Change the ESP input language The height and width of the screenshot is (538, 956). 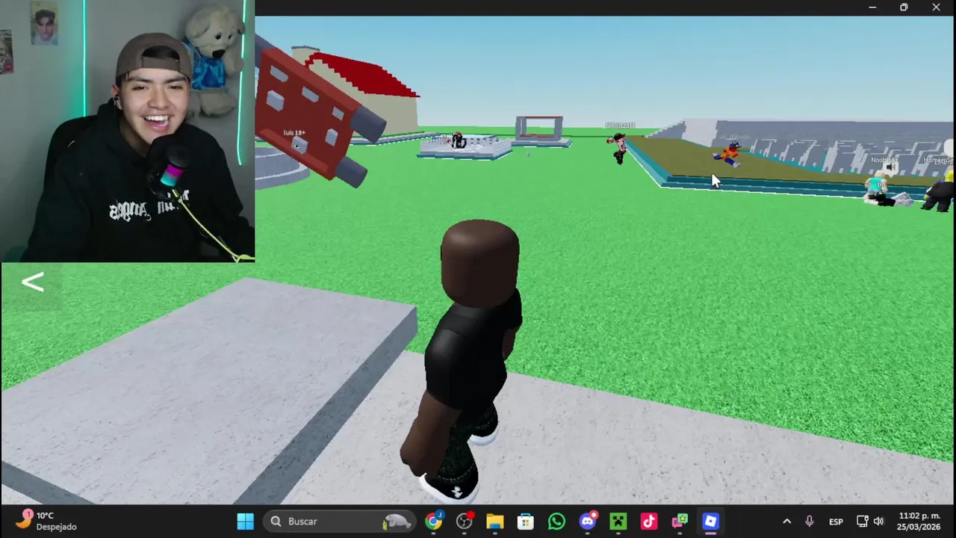coord(836,522)
